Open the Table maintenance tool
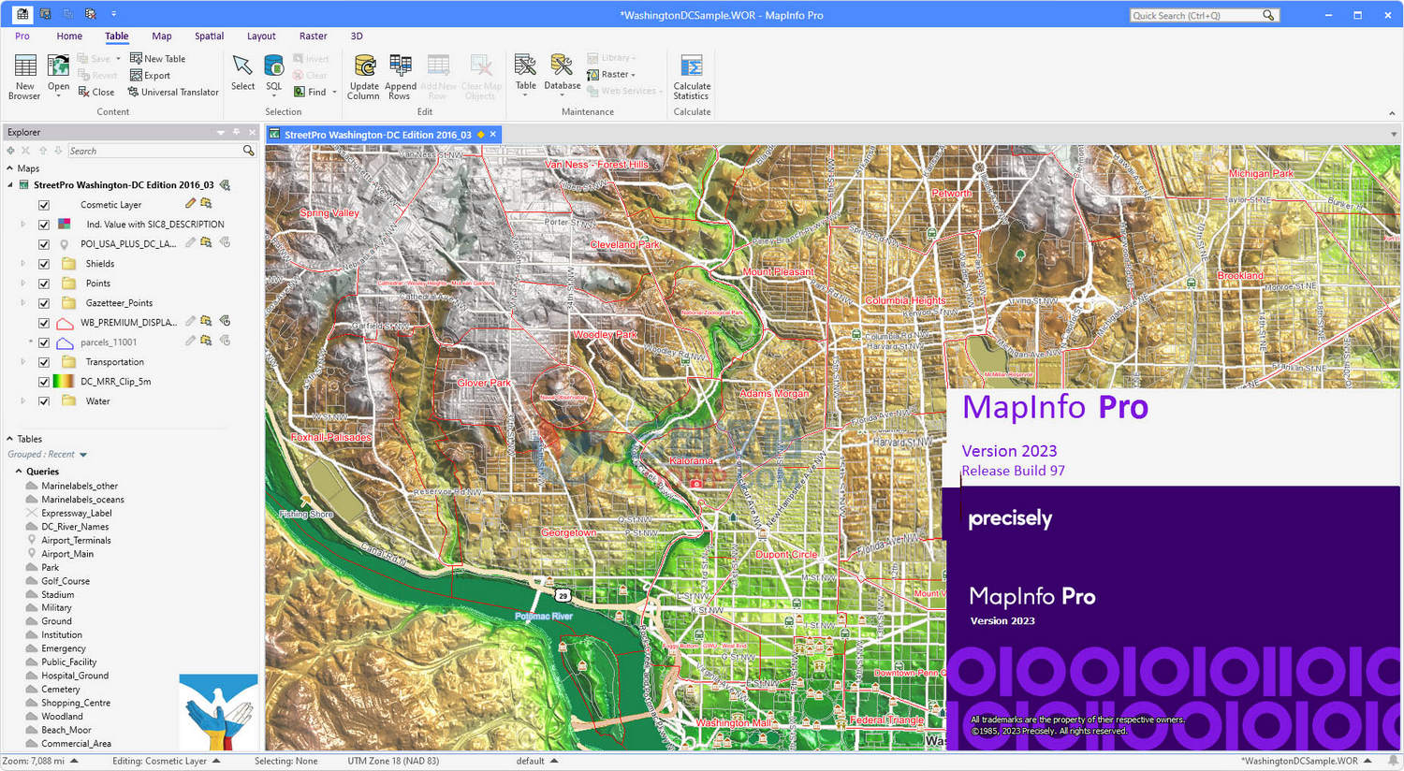This screenshot has width=1404, height=771. click(526, 75)
